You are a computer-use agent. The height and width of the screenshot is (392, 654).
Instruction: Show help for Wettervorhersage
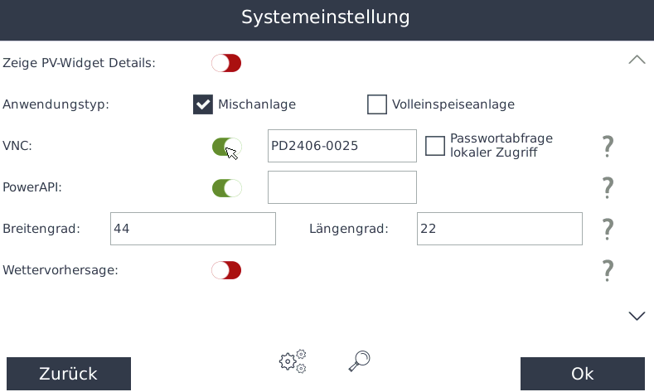coord(608,270)
